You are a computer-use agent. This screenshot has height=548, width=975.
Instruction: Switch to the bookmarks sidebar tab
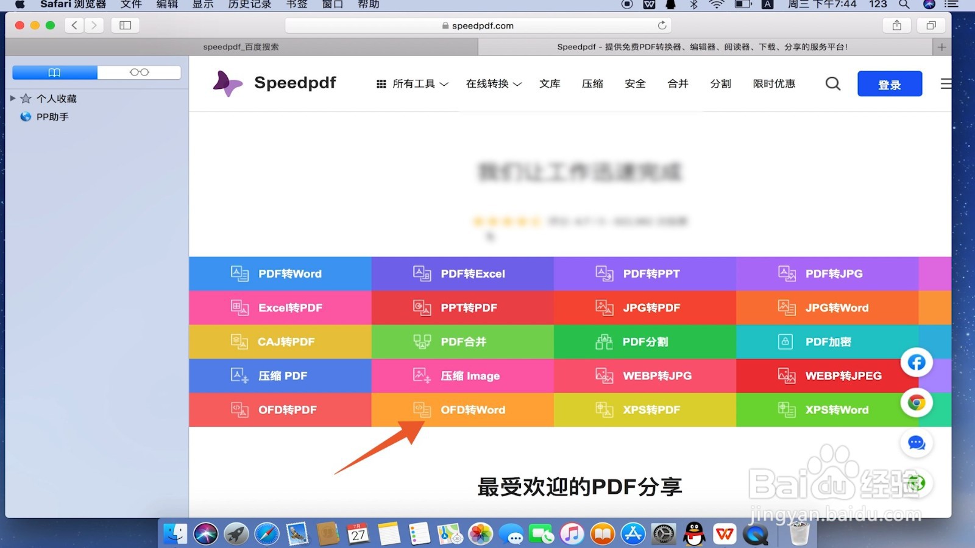55,72
